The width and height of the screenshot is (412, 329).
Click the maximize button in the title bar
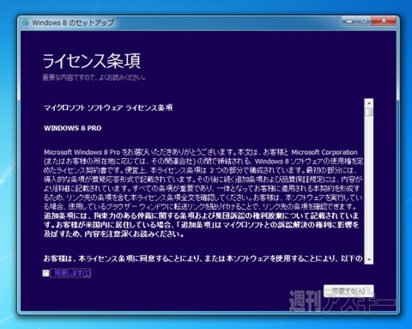(x=364, y=21)
